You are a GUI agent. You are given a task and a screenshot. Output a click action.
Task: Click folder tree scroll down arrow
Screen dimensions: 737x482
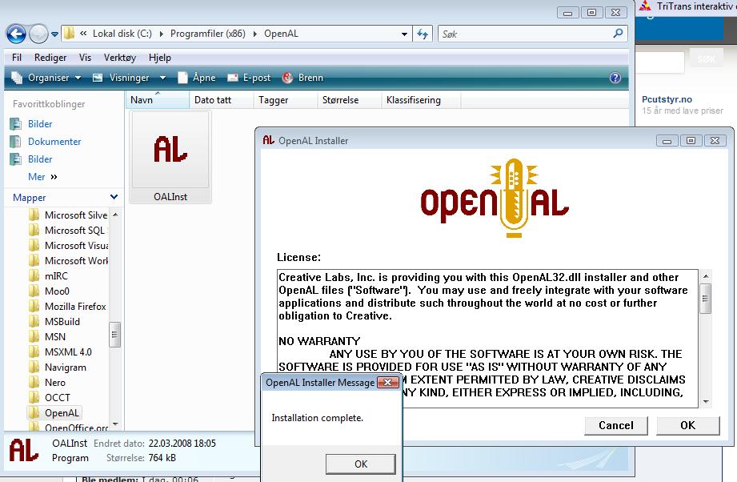115,424
